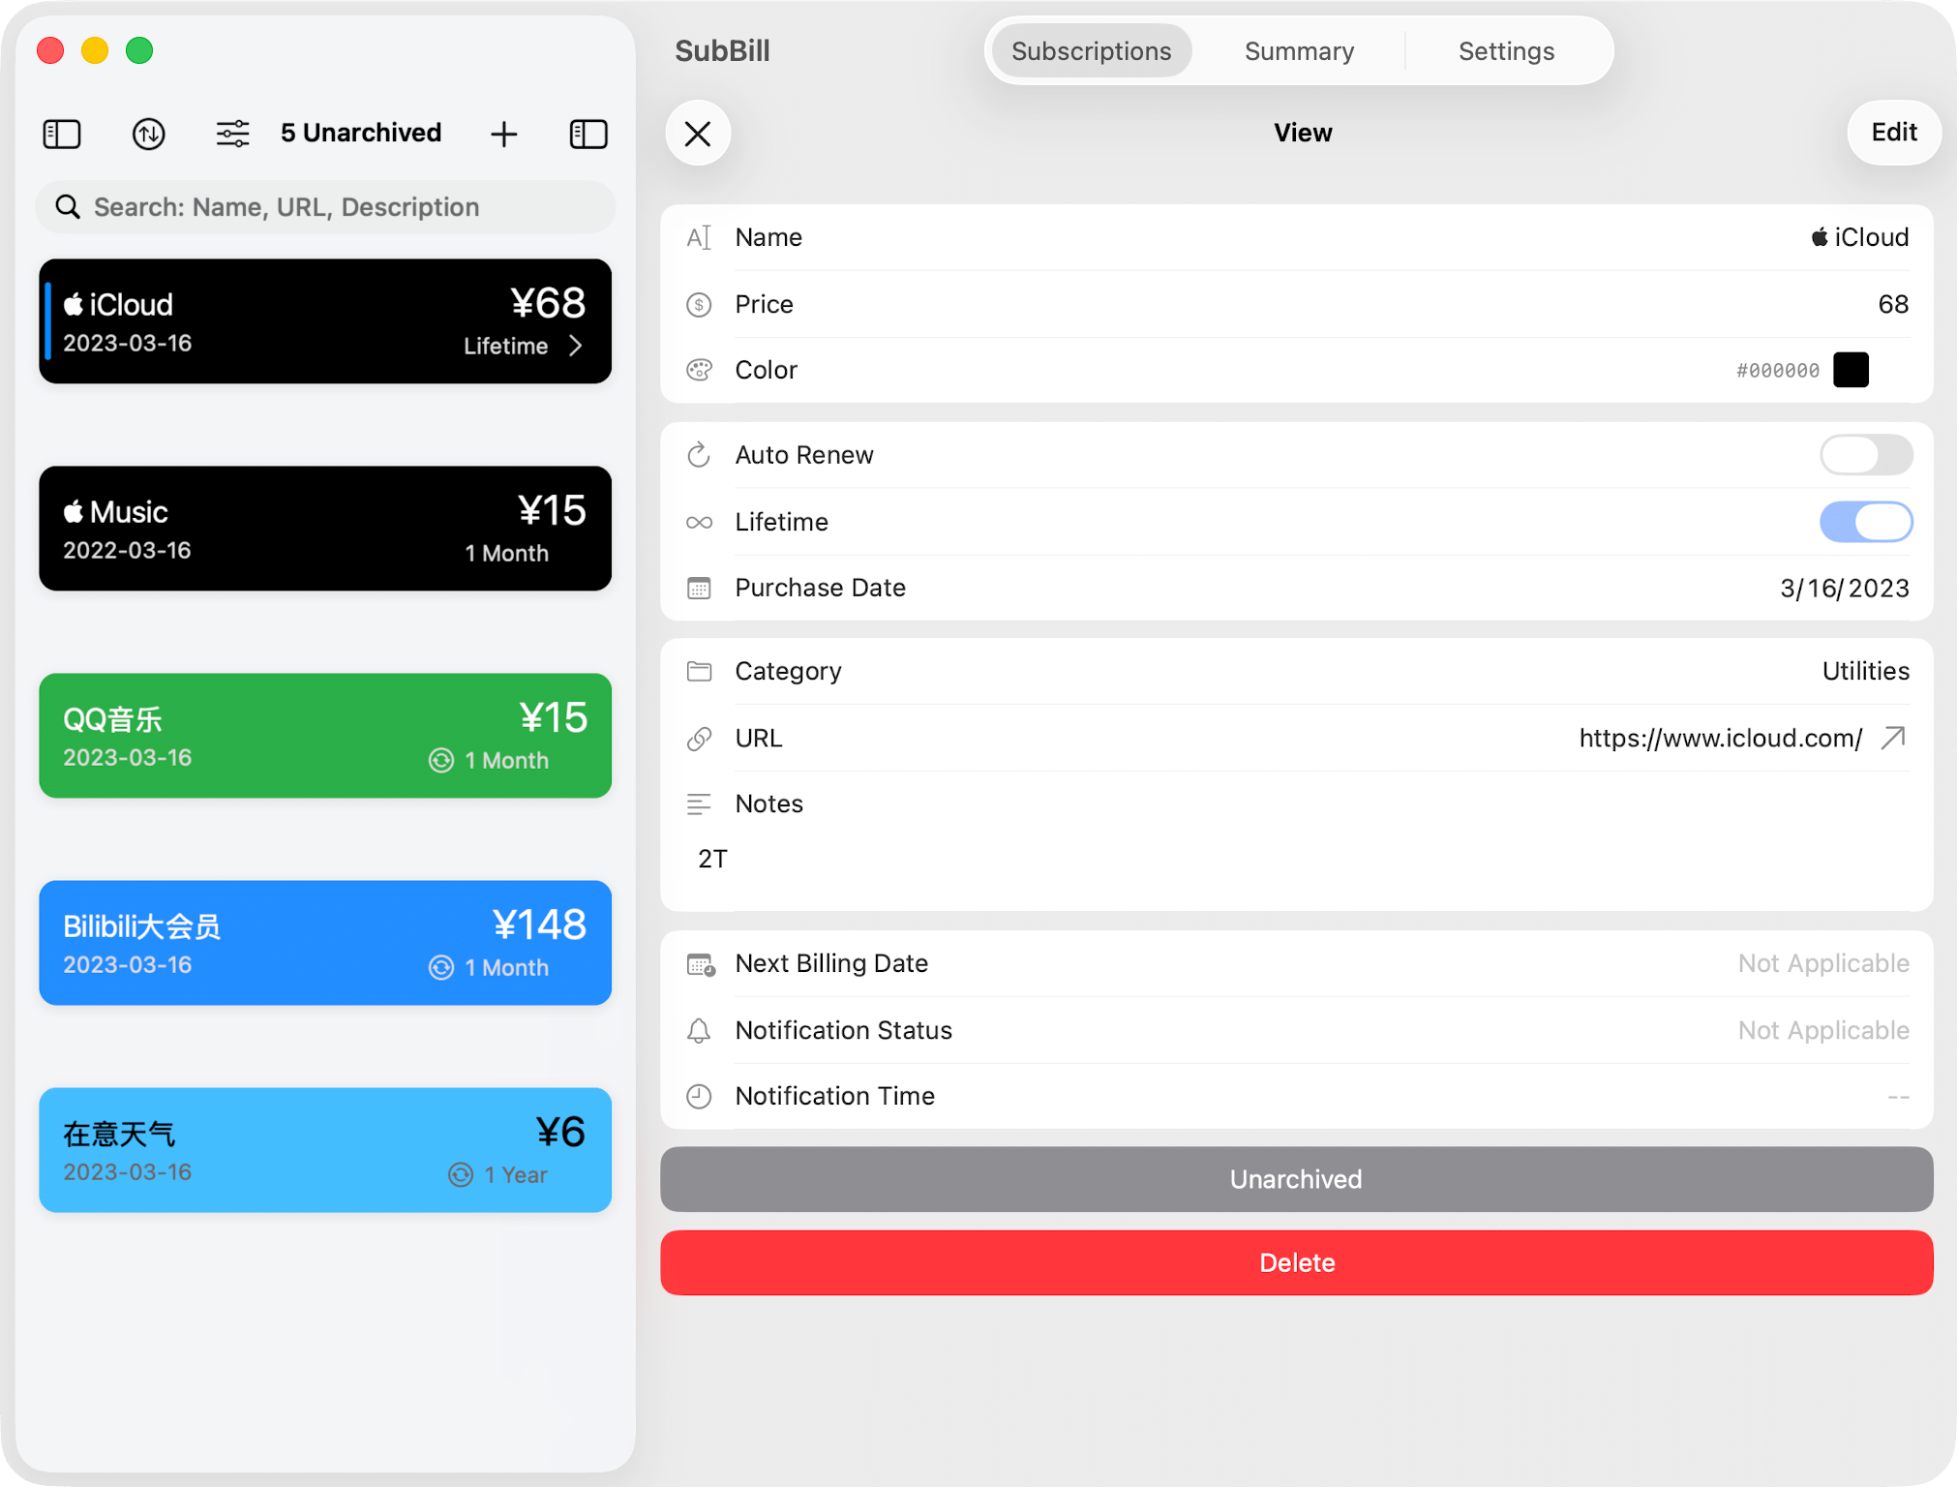Close the View panel with X
The image size is (1957, 1487).
pyautogui.click(x=698, y=133)
